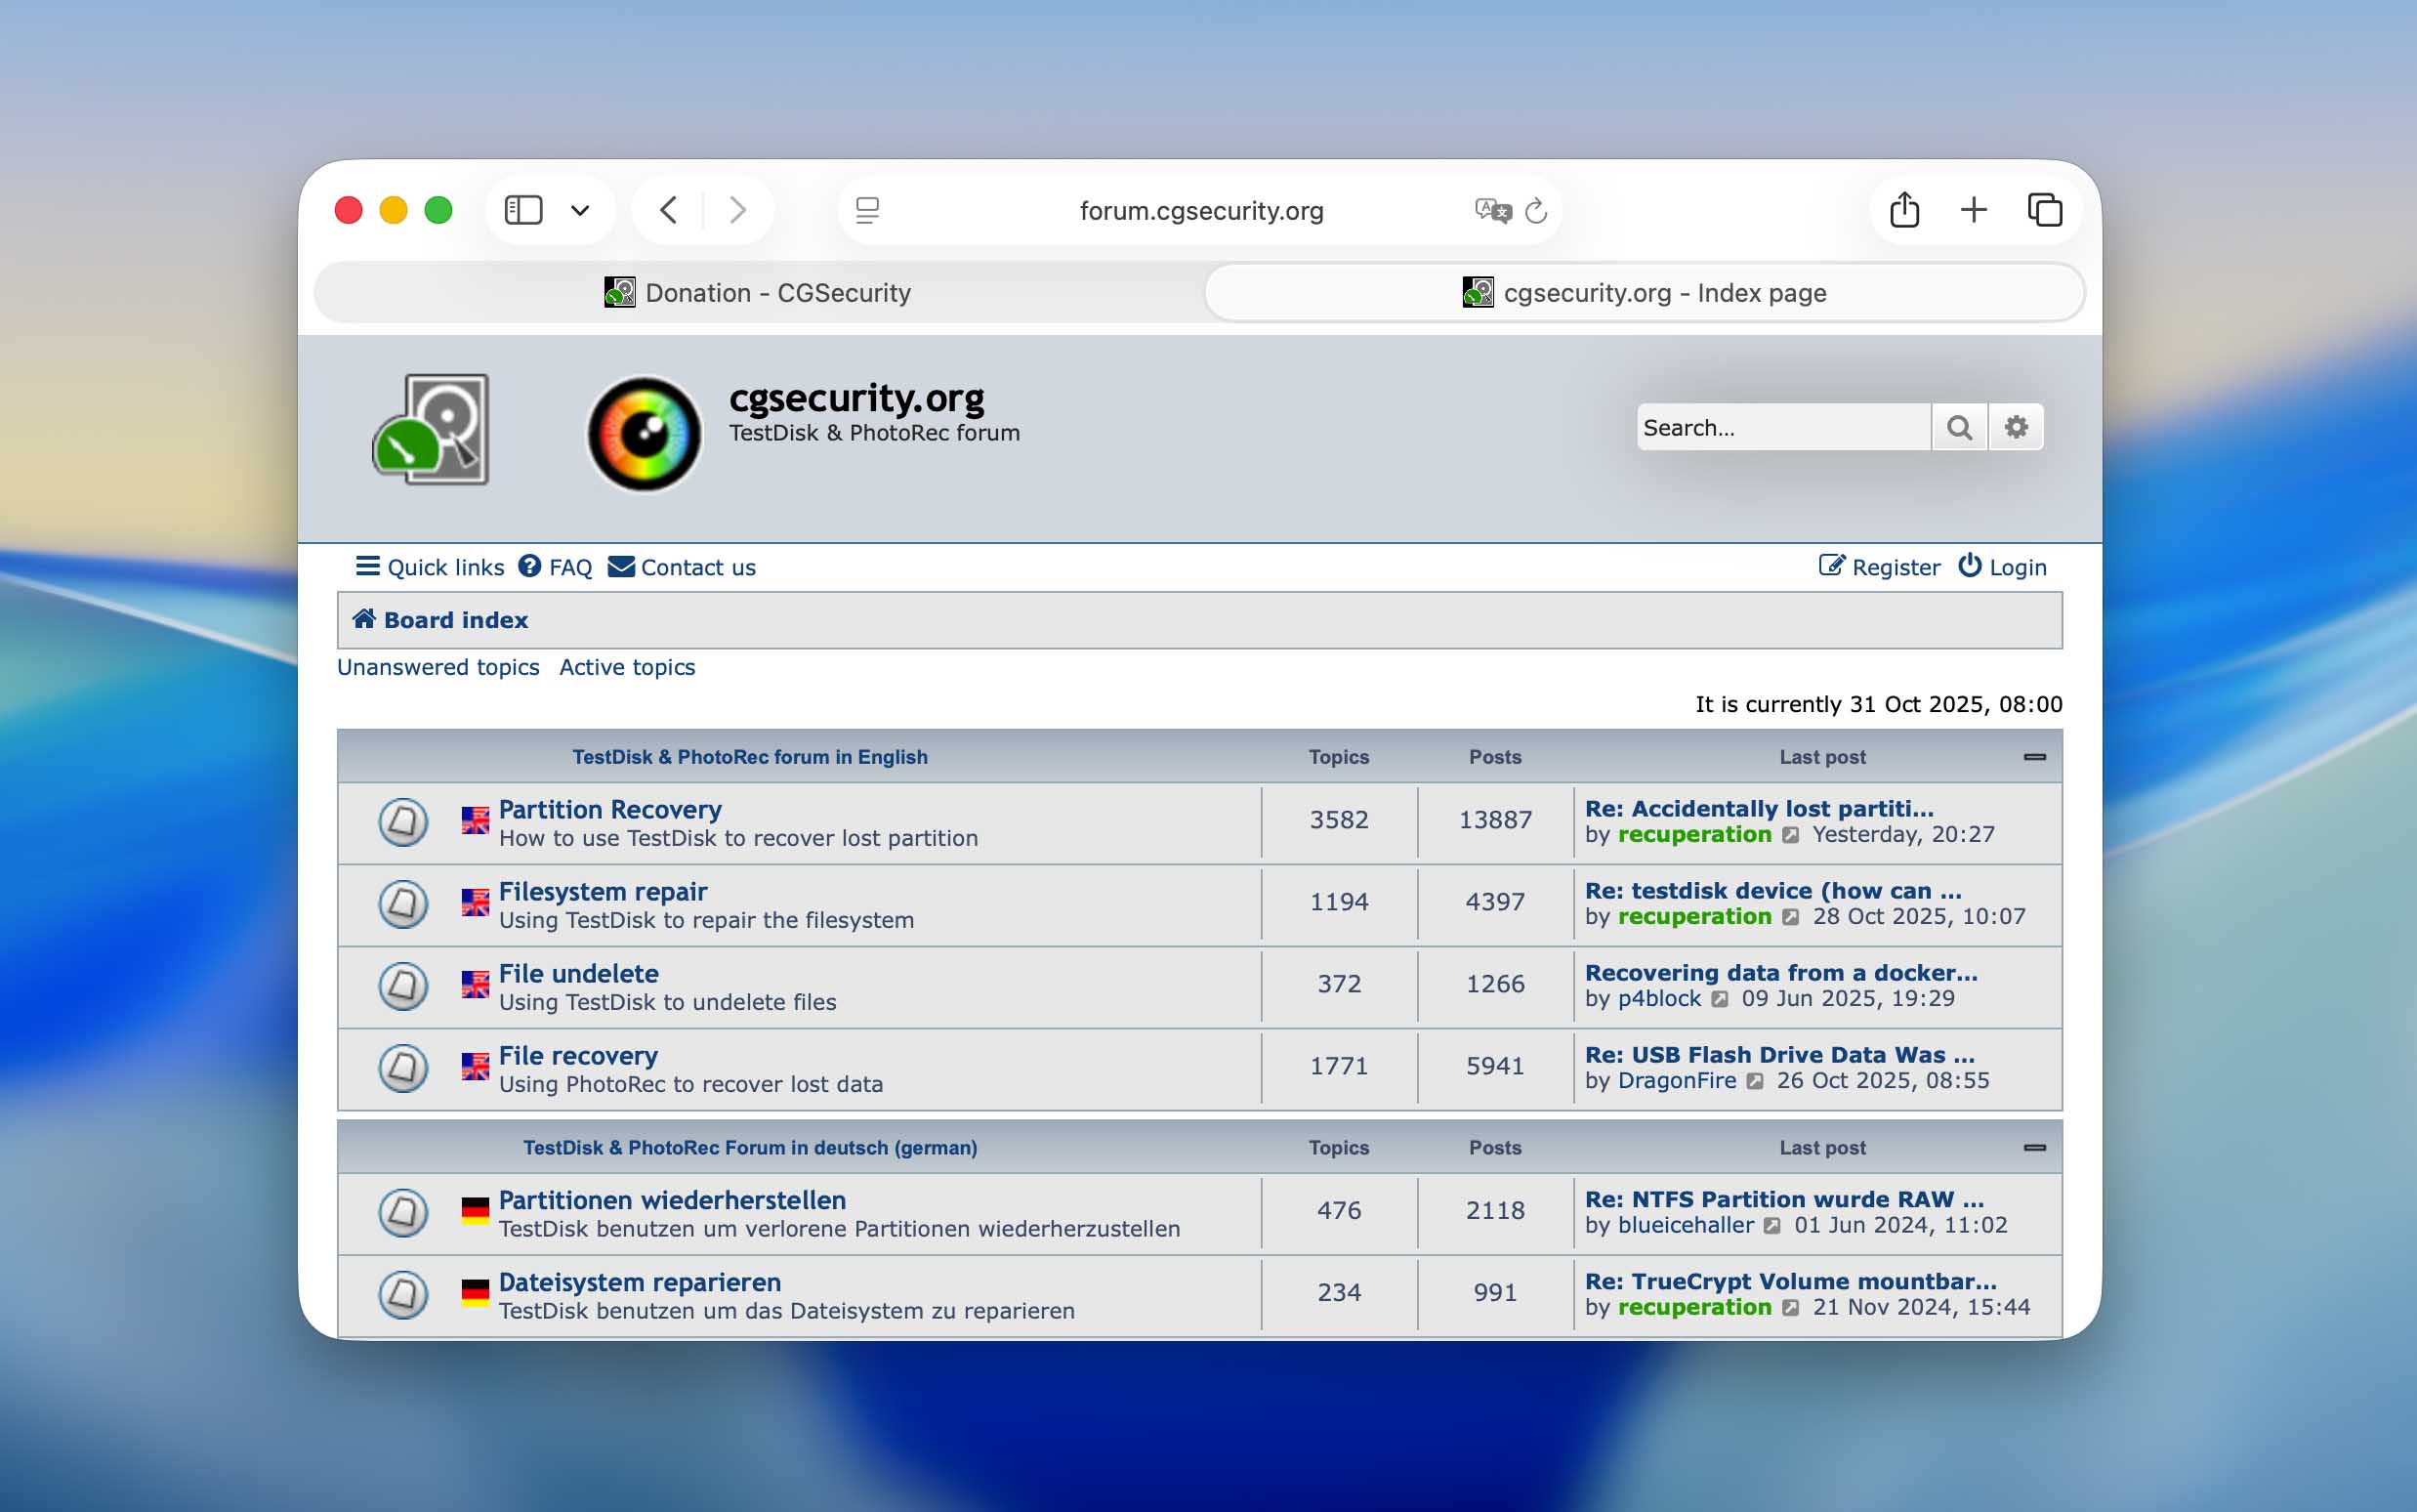Open advanced search via the gear icon

coord(2017,427)
